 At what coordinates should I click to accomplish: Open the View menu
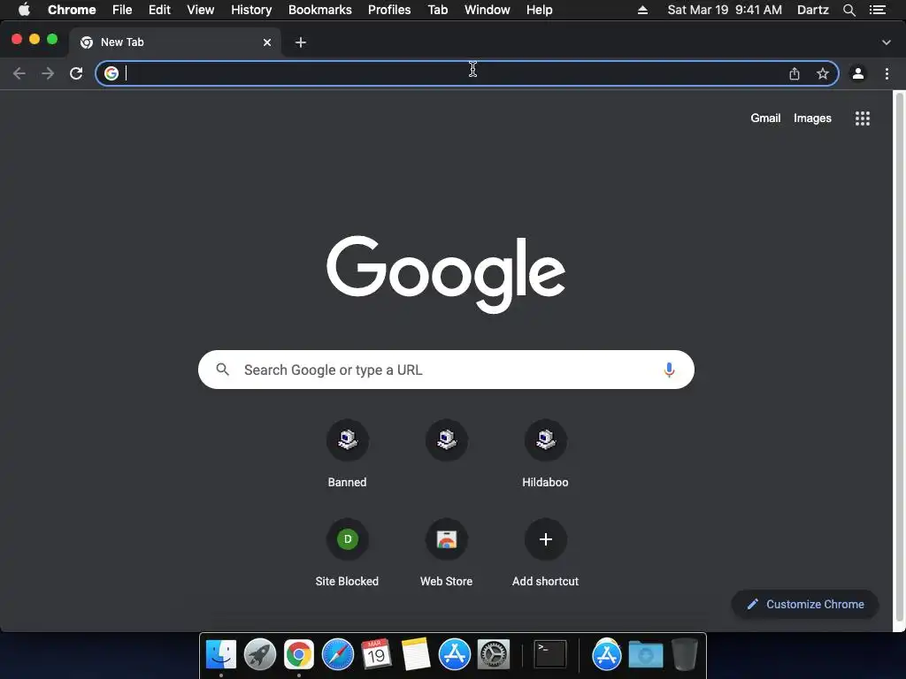[x=201, y=10]
